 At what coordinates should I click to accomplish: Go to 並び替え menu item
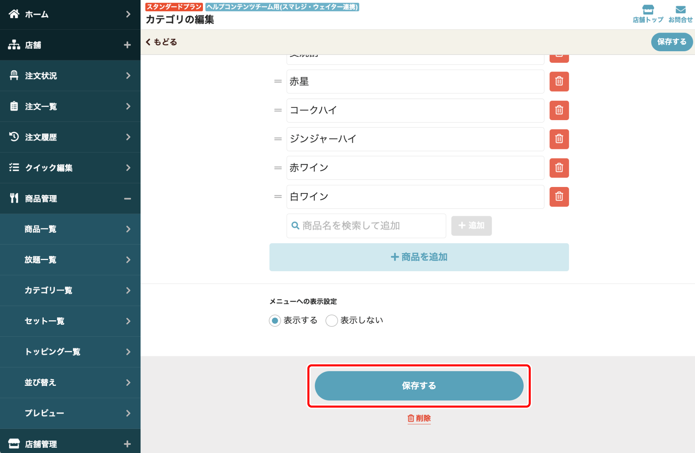coord(70,382)
